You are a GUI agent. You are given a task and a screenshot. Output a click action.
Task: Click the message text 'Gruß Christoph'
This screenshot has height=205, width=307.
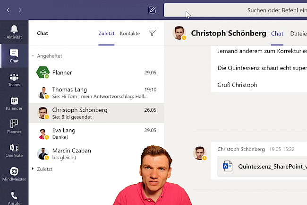[x=237, y=85]
